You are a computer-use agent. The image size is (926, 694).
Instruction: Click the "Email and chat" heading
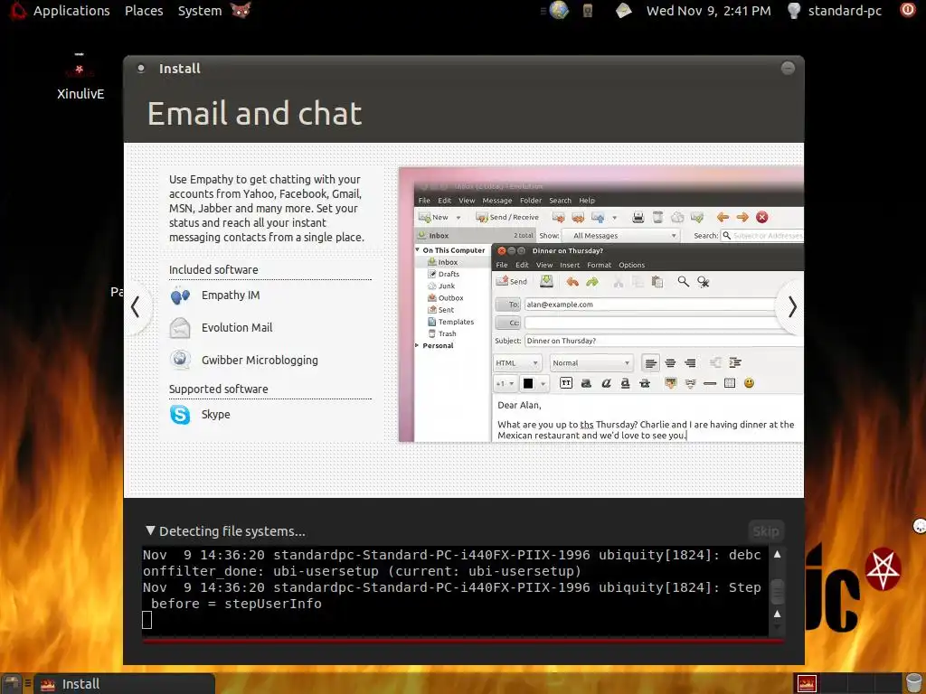(254, 113)
